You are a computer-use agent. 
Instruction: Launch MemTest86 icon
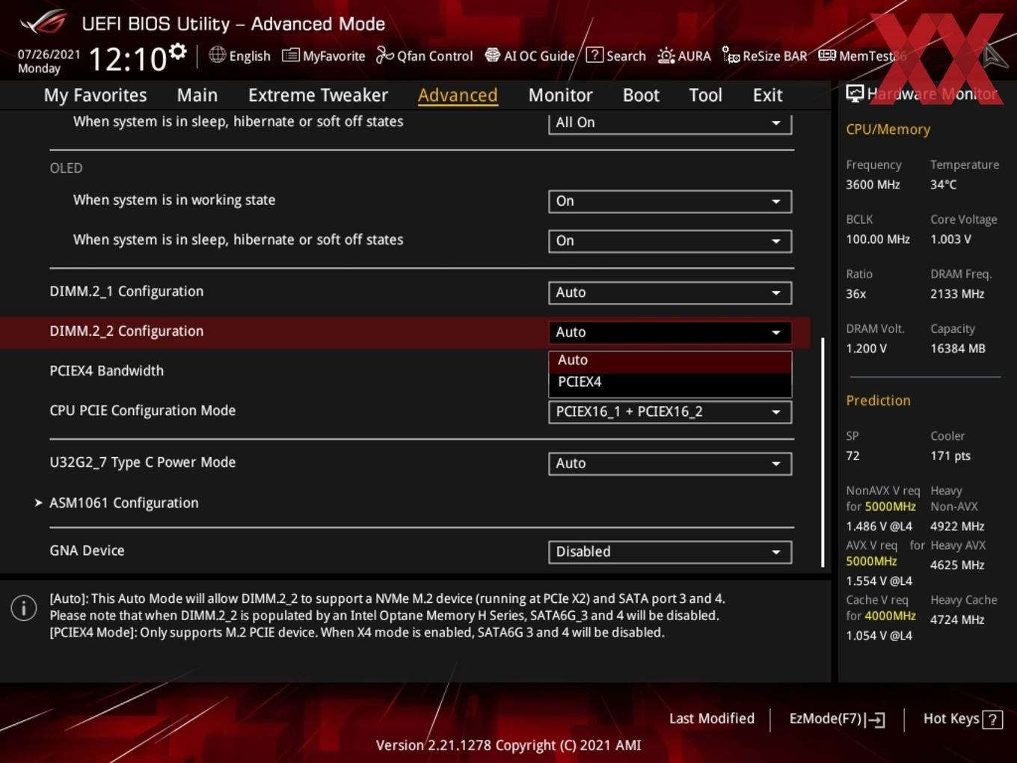827,55
